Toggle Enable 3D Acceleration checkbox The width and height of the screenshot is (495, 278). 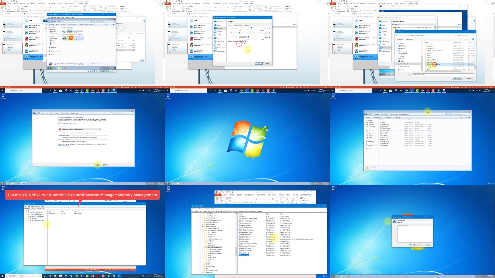(x=239, y=44)
